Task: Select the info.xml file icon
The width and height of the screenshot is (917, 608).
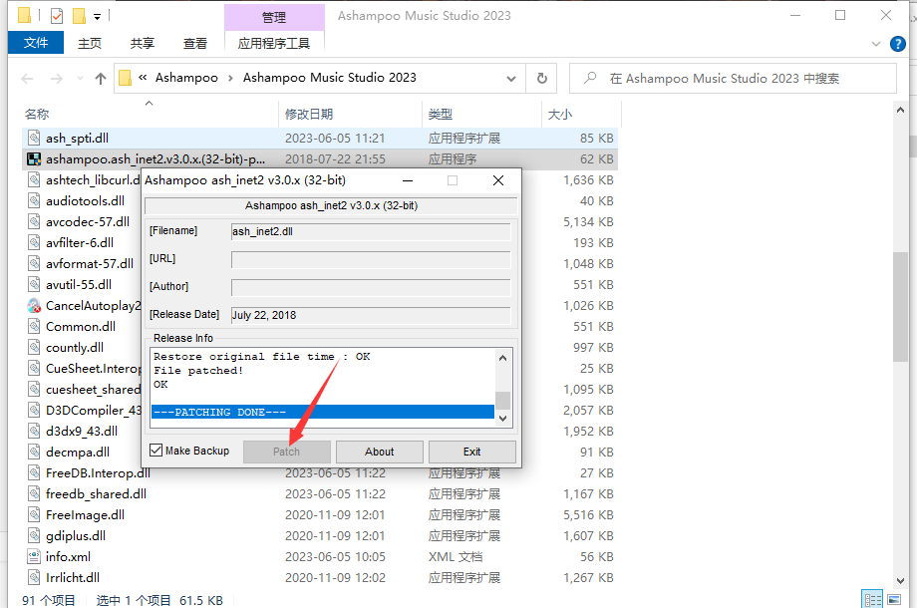Action: point(34,556)
